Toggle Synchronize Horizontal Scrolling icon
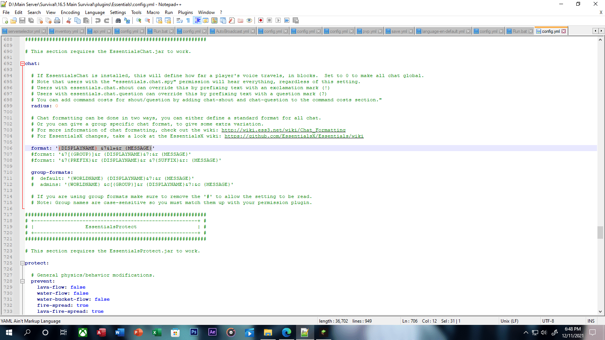 coord(168,20)
